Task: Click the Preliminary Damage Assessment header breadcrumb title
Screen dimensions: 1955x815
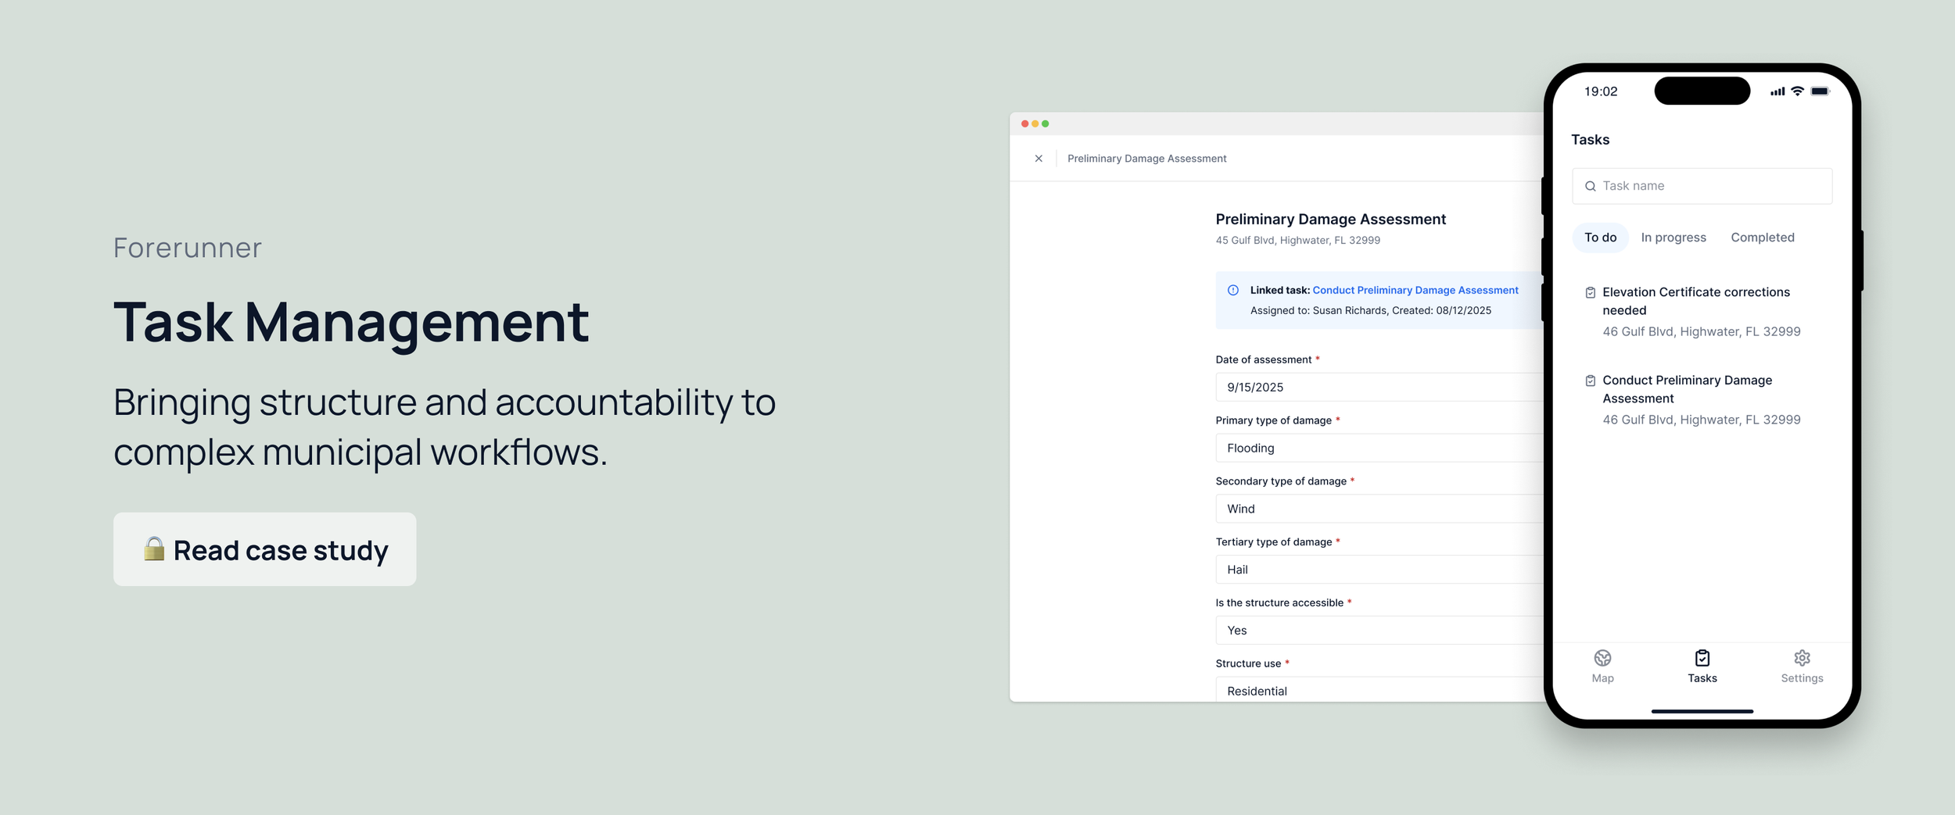Action: 1146,159
